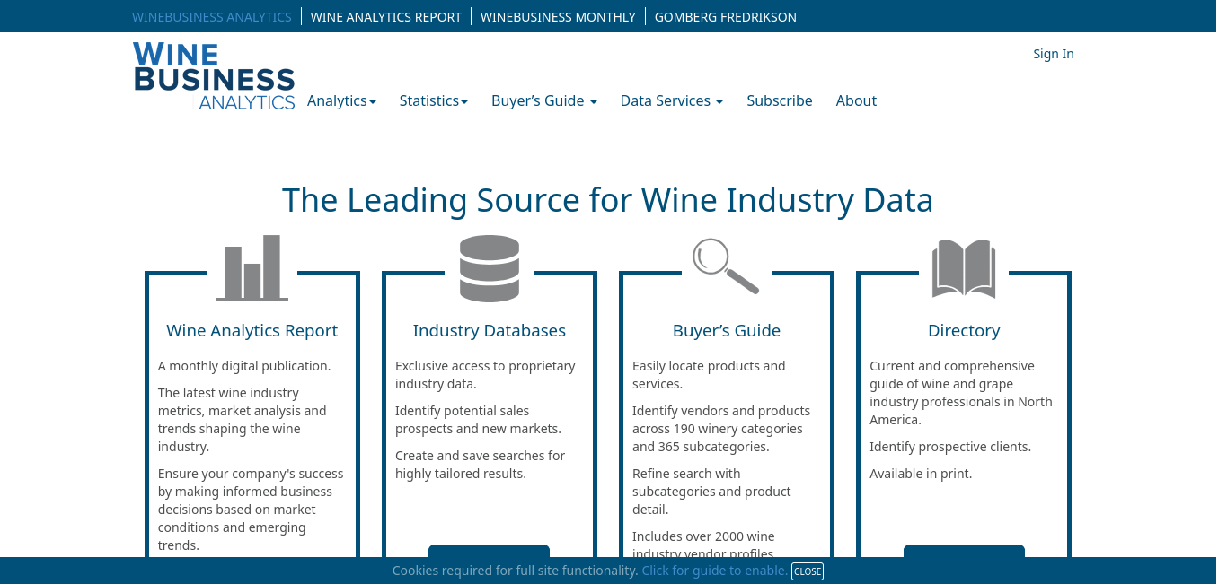Open the Data Services dropdown

(x=672, y=100)
